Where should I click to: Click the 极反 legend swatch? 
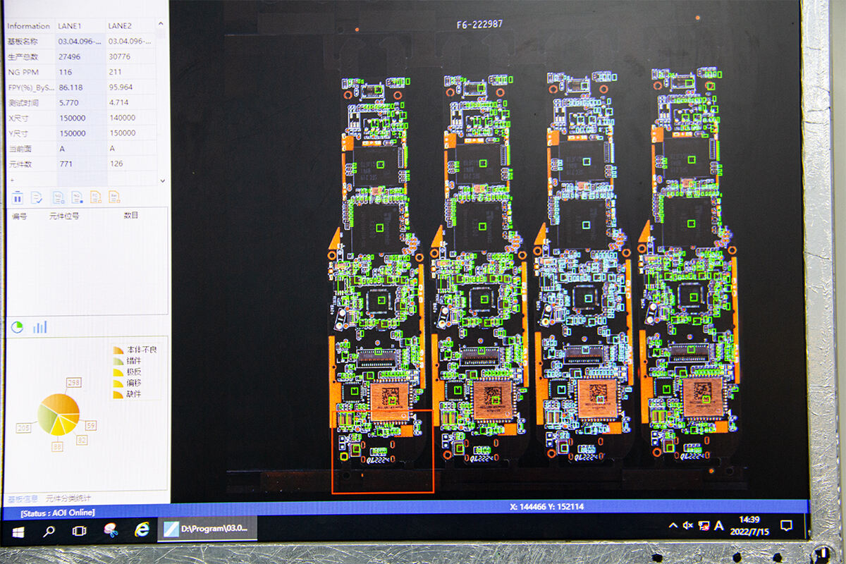(x=118, y=372)
